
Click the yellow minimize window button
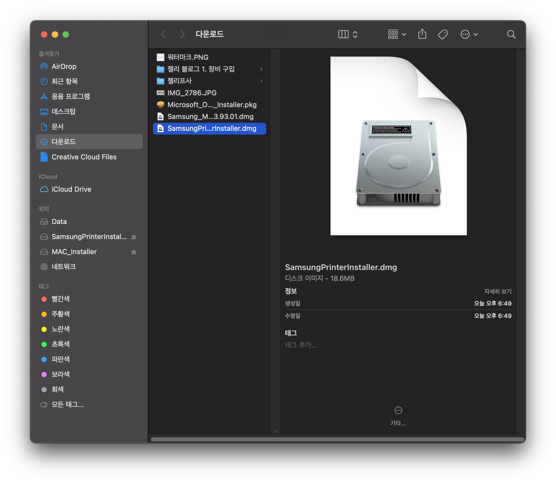coord(55,34)
